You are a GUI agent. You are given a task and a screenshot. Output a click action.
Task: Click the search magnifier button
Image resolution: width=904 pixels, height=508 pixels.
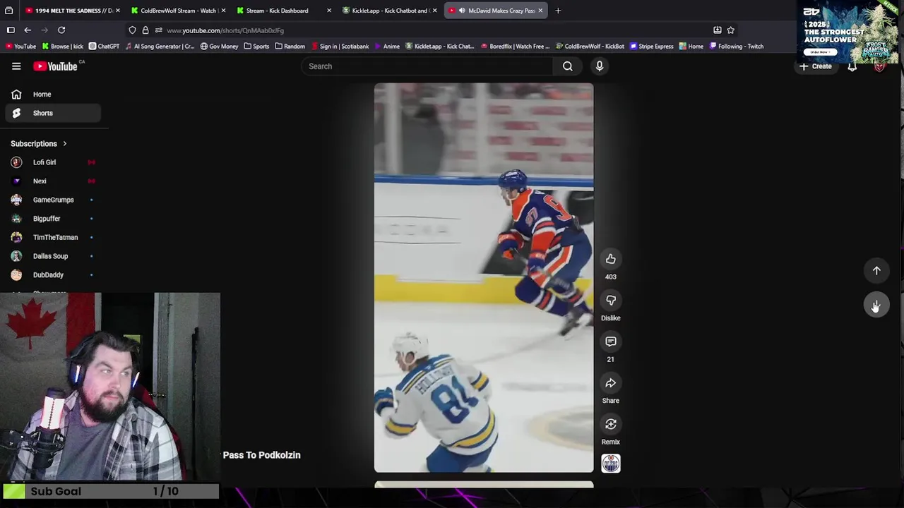tap(568, 66)
